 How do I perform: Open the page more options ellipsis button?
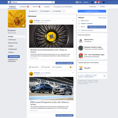(64, 11)
